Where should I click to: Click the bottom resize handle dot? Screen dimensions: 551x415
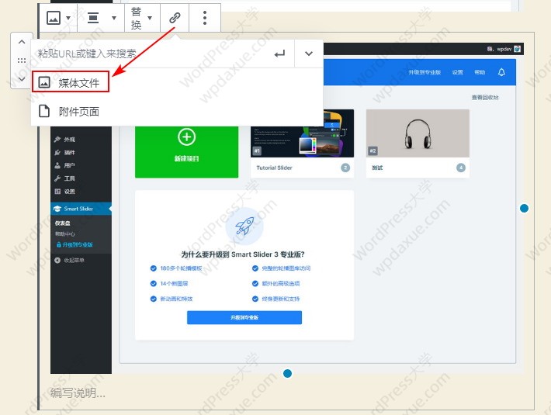(x=287, y=374)
